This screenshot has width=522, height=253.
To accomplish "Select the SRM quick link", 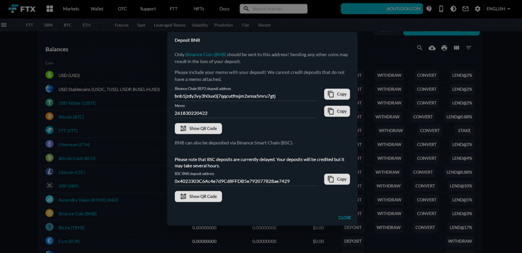I will click(x=48, y=25).
